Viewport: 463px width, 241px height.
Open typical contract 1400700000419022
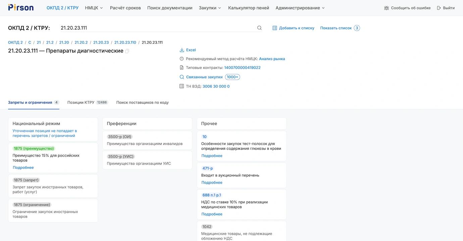(x=242, y=68)
